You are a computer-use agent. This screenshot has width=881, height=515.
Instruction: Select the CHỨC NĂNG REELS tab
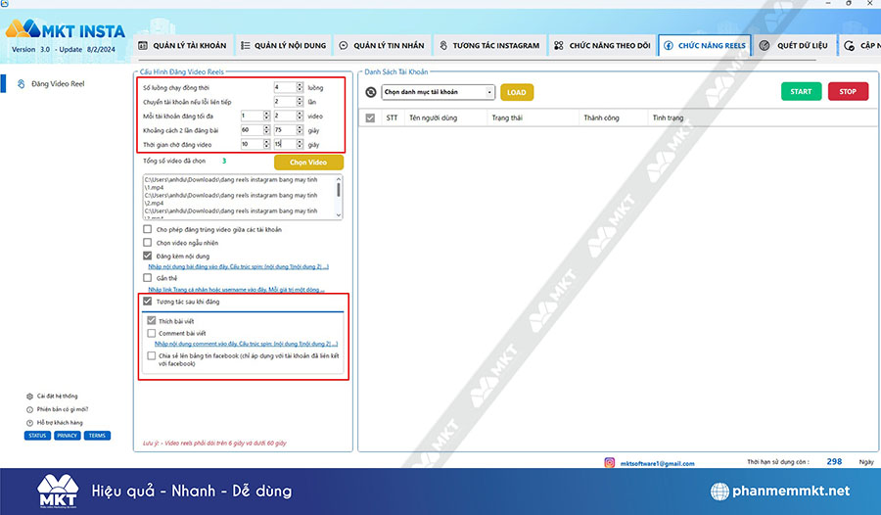pyautogui.click(x=705, y=46)
